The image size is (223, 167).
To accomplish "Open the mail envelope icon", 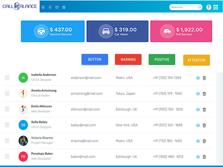I will (57, 7).
